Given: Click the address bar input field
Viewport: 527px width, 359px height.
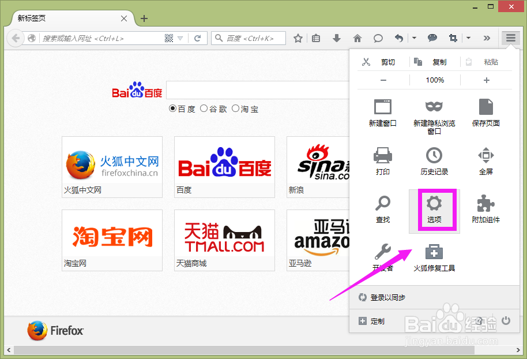Looking at the screenshot, I should [101, 38].
